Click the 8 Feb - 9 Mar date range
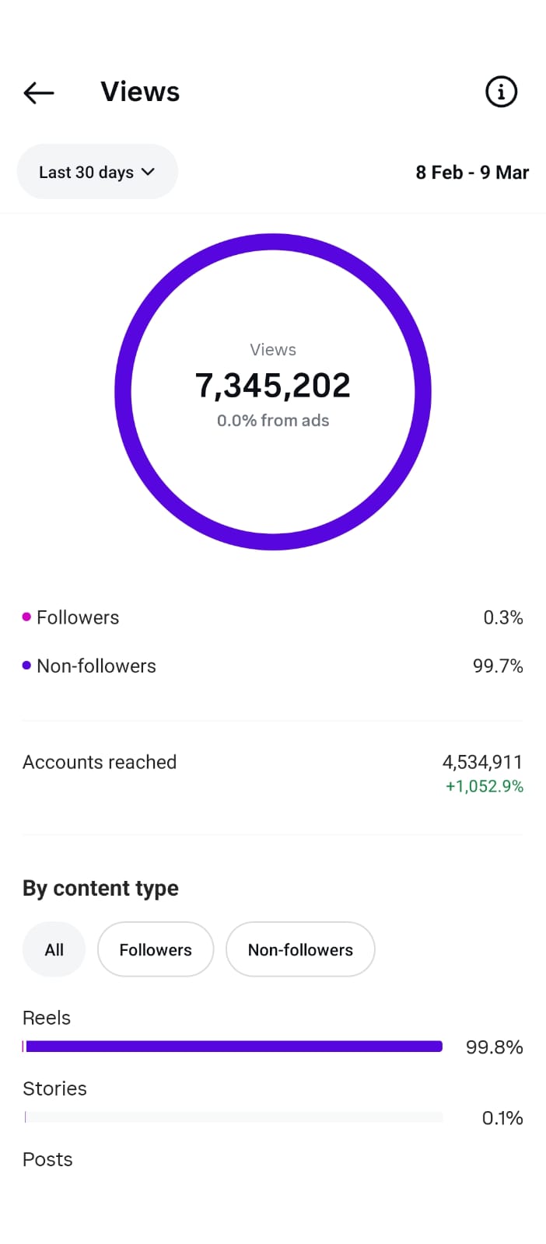 click(472, 172)
